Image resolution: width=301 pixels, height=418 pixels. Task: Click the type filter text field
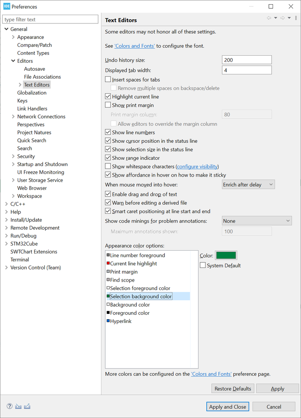point(50,19)
